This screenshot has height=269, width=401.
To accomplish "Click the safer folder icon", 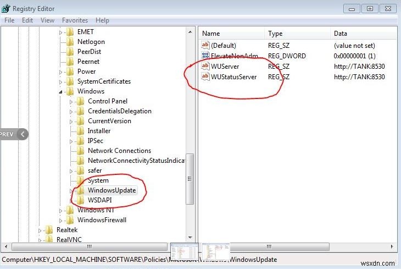I will coord(81,171).
